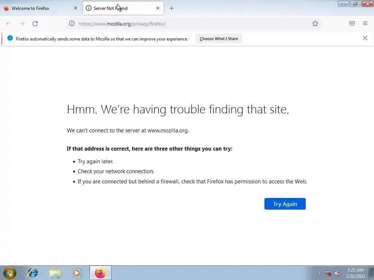Screen dimensions: 374x280
Task: Click notification text about sending data to Mozilla
Action: 102,39
